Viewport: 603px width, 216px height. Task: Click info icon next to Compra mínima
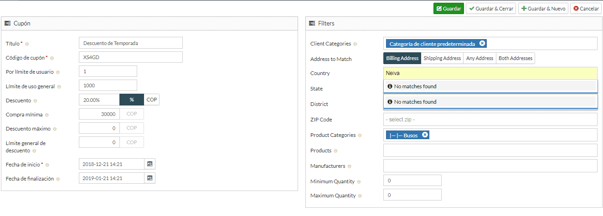(47, 116)
